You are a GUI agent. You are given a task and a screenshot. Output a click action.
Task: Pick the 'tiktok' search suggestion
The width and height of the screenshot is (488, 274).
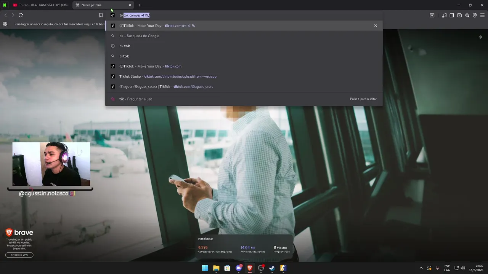tap(244, 56)
